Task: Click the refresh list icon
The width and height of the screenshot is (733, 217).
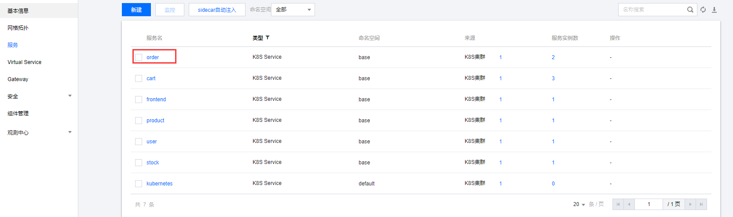Action: [x=703, y=10]
